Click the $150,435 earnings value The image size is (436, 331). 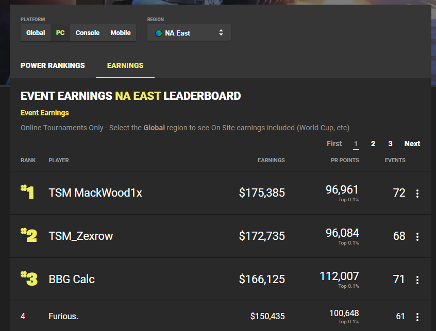point(267,316)
